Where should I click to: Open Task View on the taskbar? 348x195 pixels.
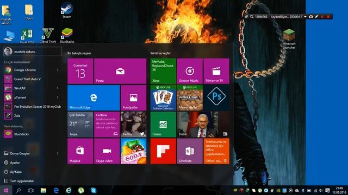[x=30, y=190]
